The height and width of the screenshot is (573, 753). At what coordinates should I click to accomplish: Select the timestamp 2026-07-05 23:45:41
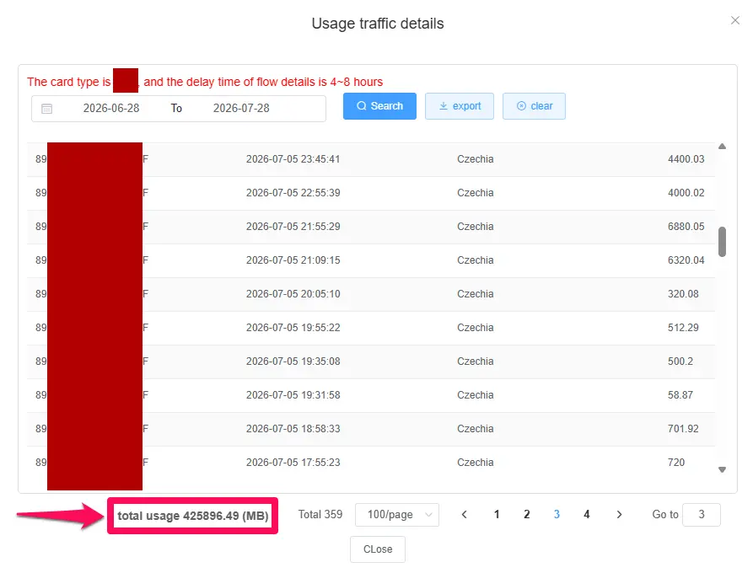[293, 159]
